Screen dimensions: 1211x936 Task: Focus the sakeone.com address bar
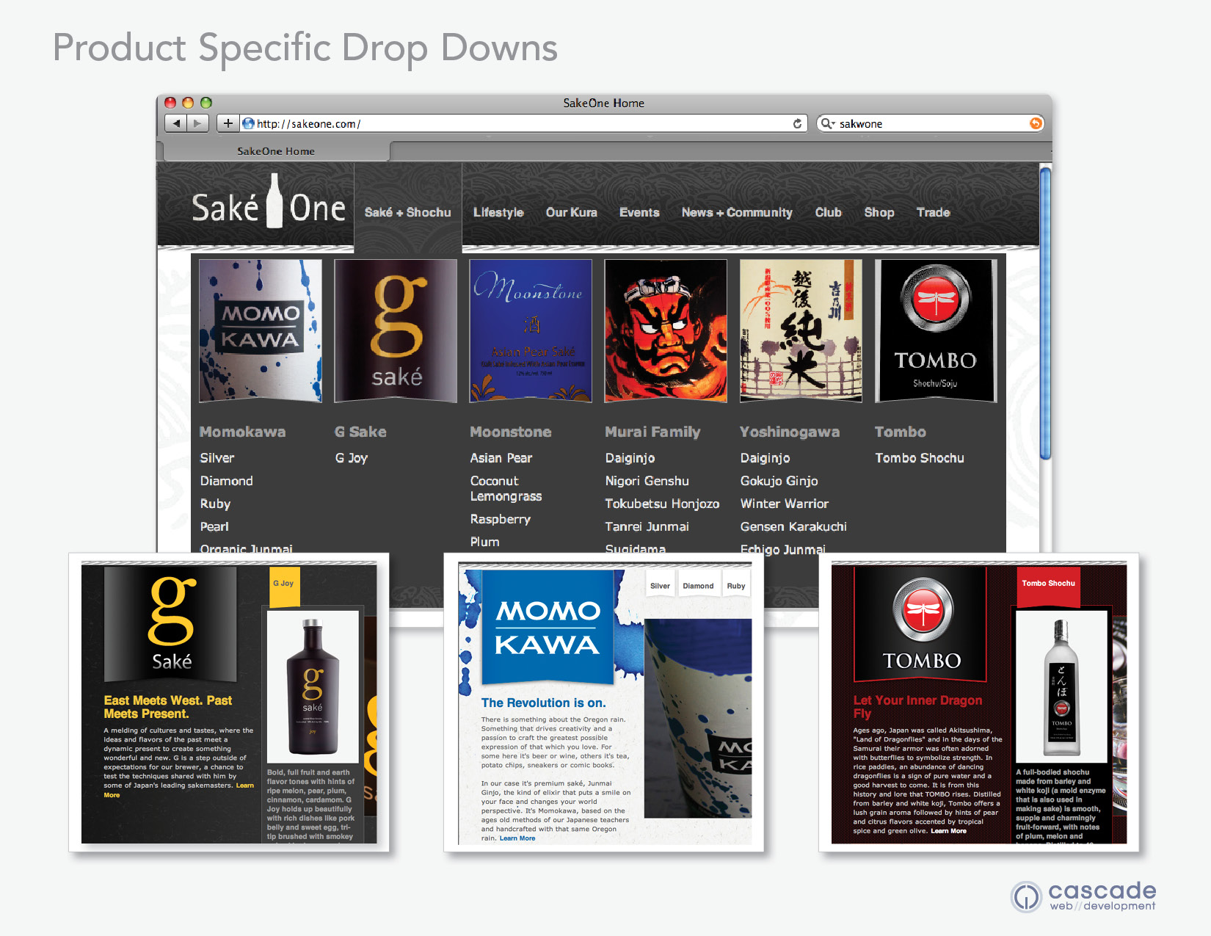tap(523, 123)
